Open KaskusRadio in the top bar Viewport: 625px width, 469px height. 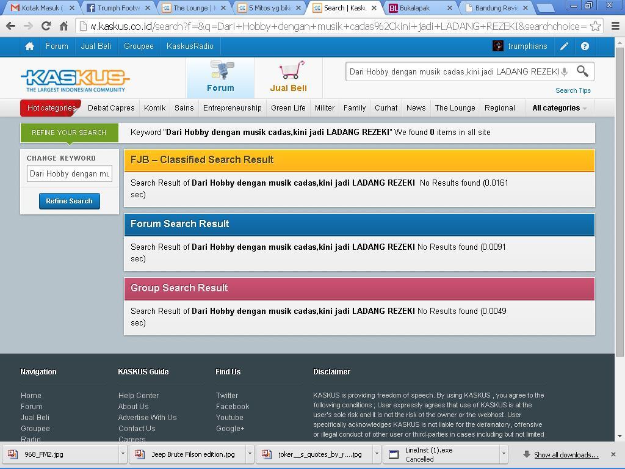point(190,46)
